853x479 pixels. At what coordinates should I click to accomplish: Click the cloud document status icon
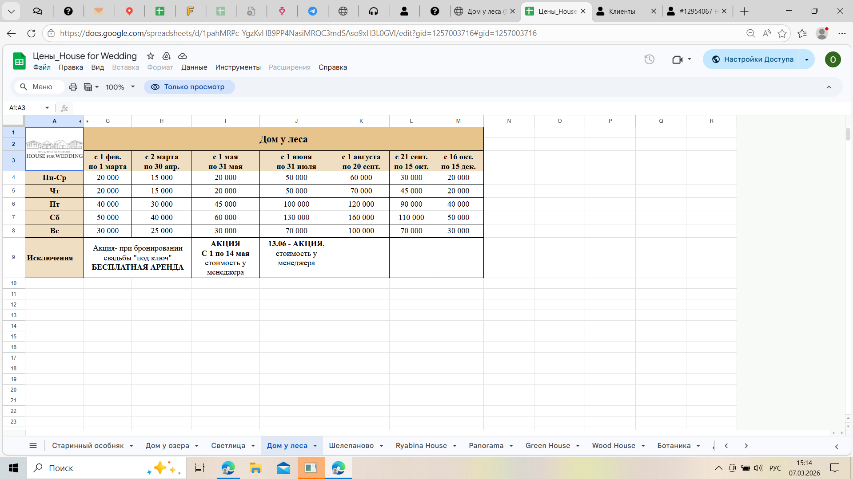tap(183, 56)
